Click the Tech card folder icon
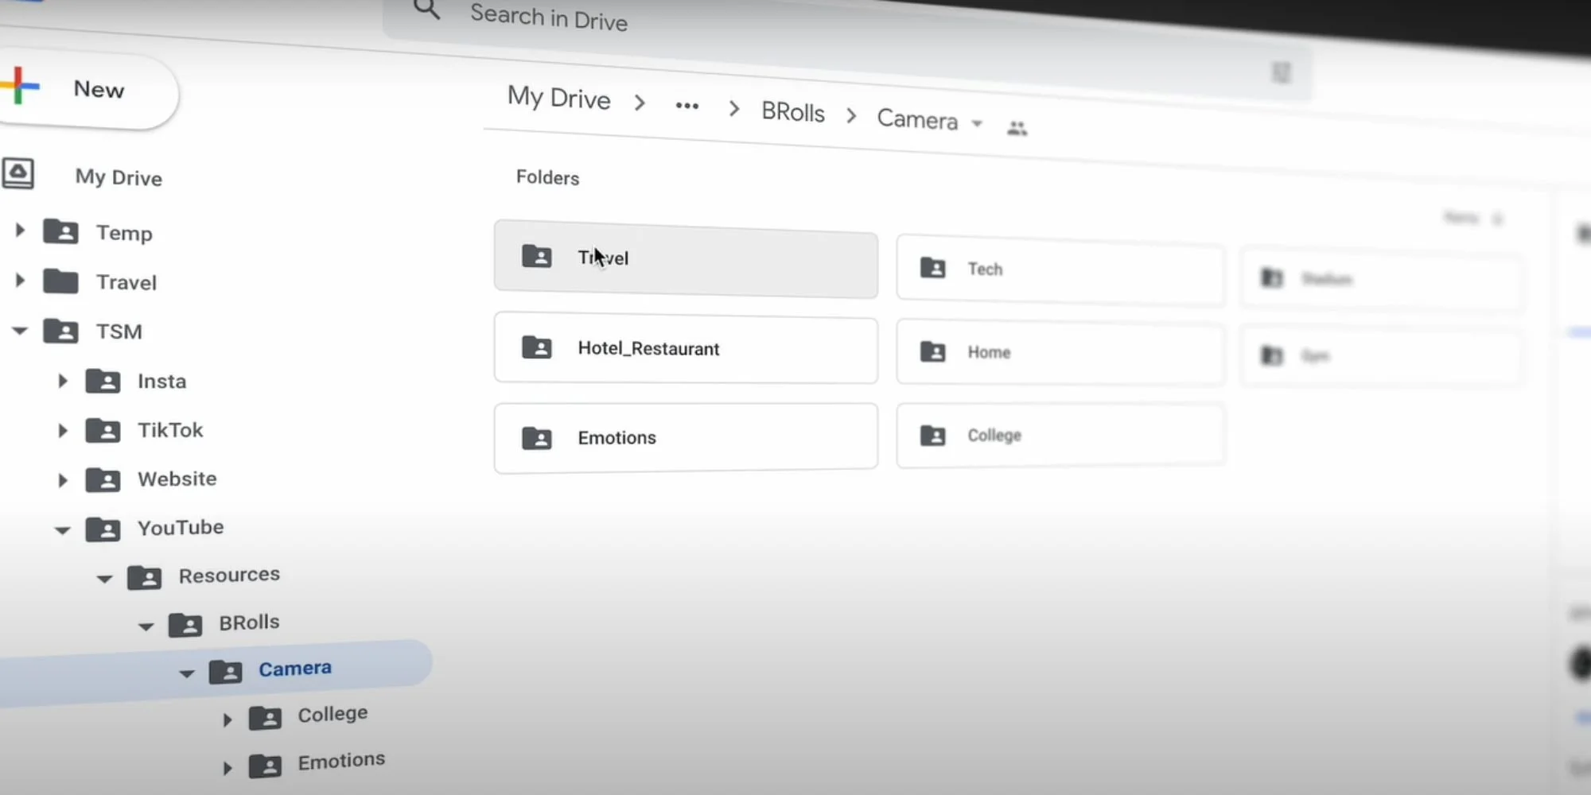Image resolution: width=1591 pixels, height=795 pixels. (x=933, y=268)
